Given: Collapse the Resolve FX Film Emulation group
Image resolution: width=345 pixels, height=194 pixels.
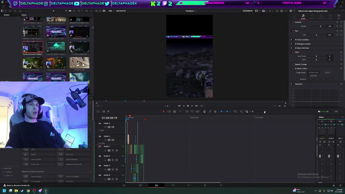Looking at the screenshot, I should click(90, 172).
